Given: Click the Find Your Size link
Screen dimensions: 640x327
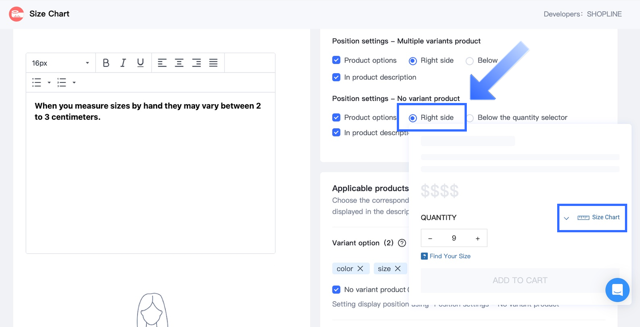Looking at the screenshot, I should click(x=450, y=256).
